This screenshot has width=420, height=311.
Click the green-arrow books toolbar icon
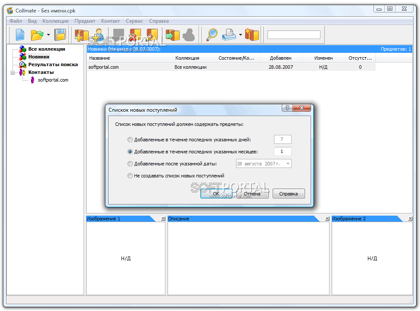173,35
